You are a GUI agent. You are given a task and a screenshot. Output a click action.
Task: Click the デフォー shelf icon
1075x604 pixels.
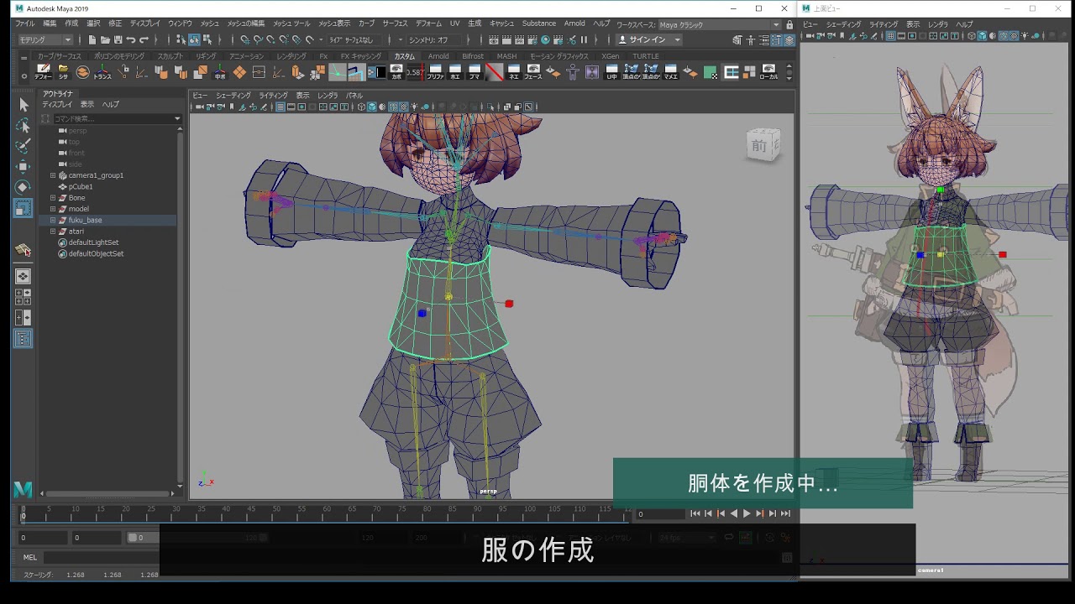click(x=43, y=72)
